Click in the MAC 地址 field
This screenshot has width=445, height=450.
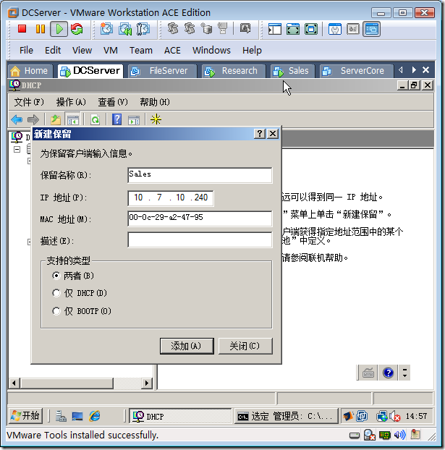pyautogui.click(x=200, y=218)
